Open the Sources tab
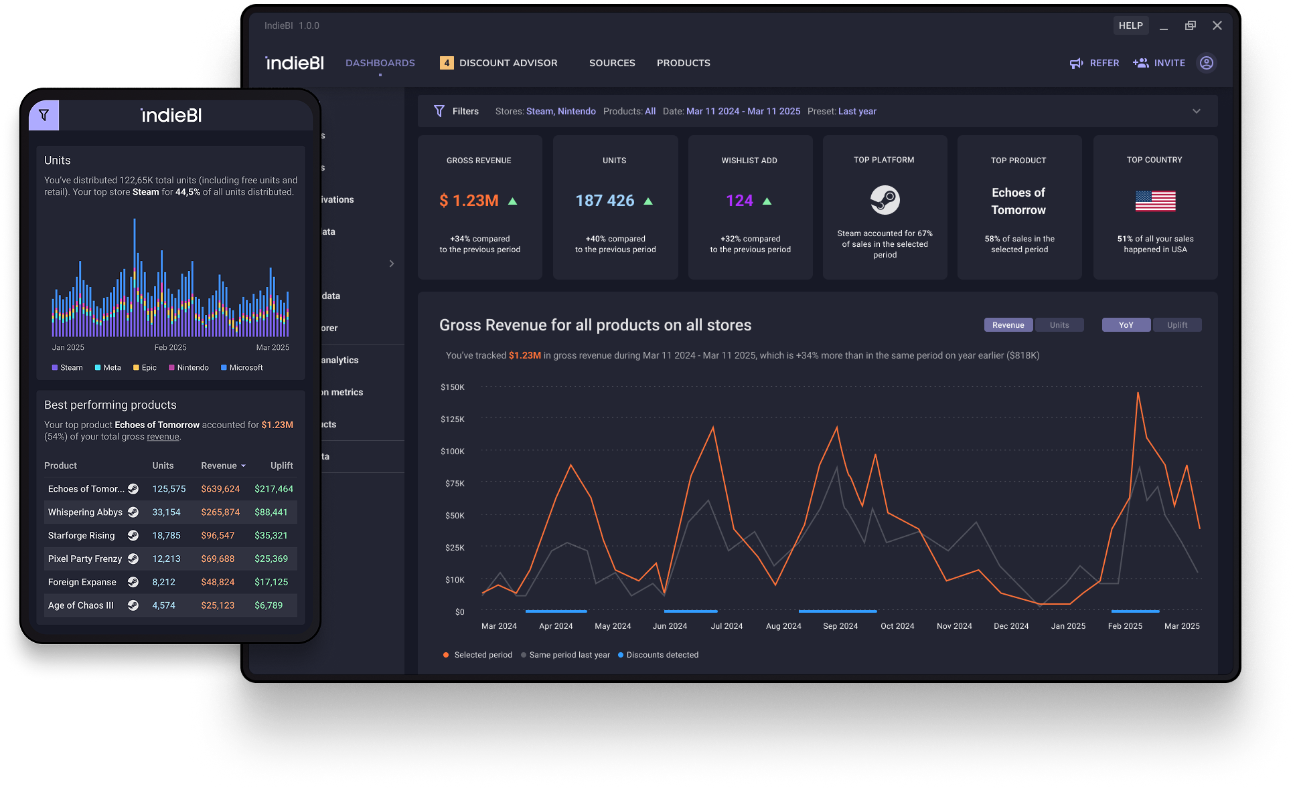This screenshot has height=790, width=1295. click(612, 63)
